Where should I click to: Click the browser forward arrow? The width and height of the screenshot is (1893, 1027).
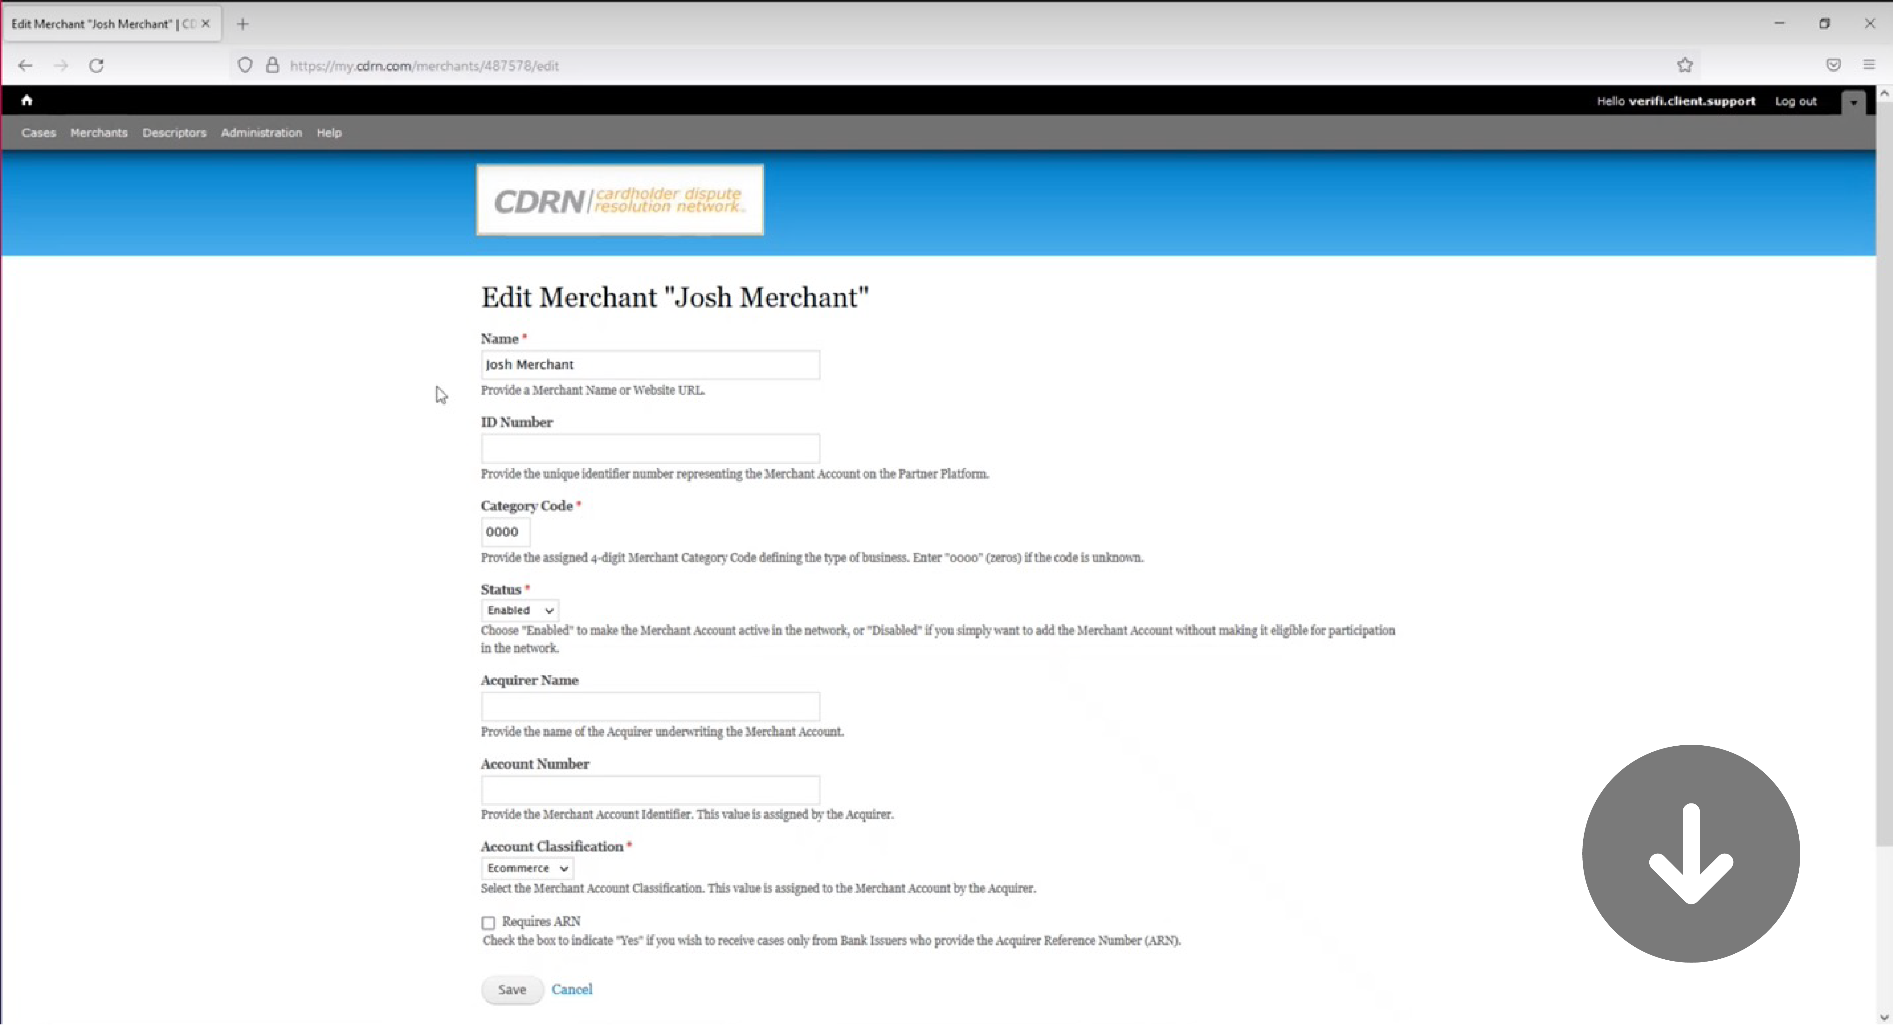pyautogui.click(x=61, y=65)
